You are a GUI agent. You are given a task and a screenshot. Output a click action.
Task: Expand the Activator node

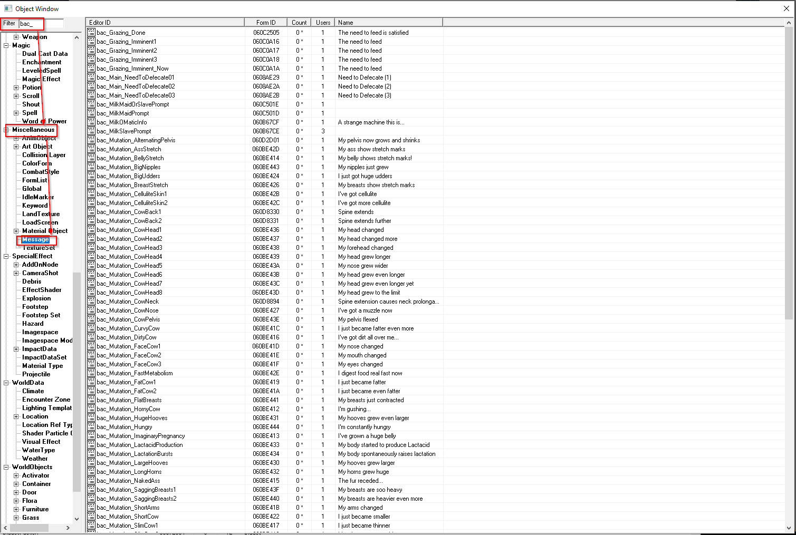16,475
